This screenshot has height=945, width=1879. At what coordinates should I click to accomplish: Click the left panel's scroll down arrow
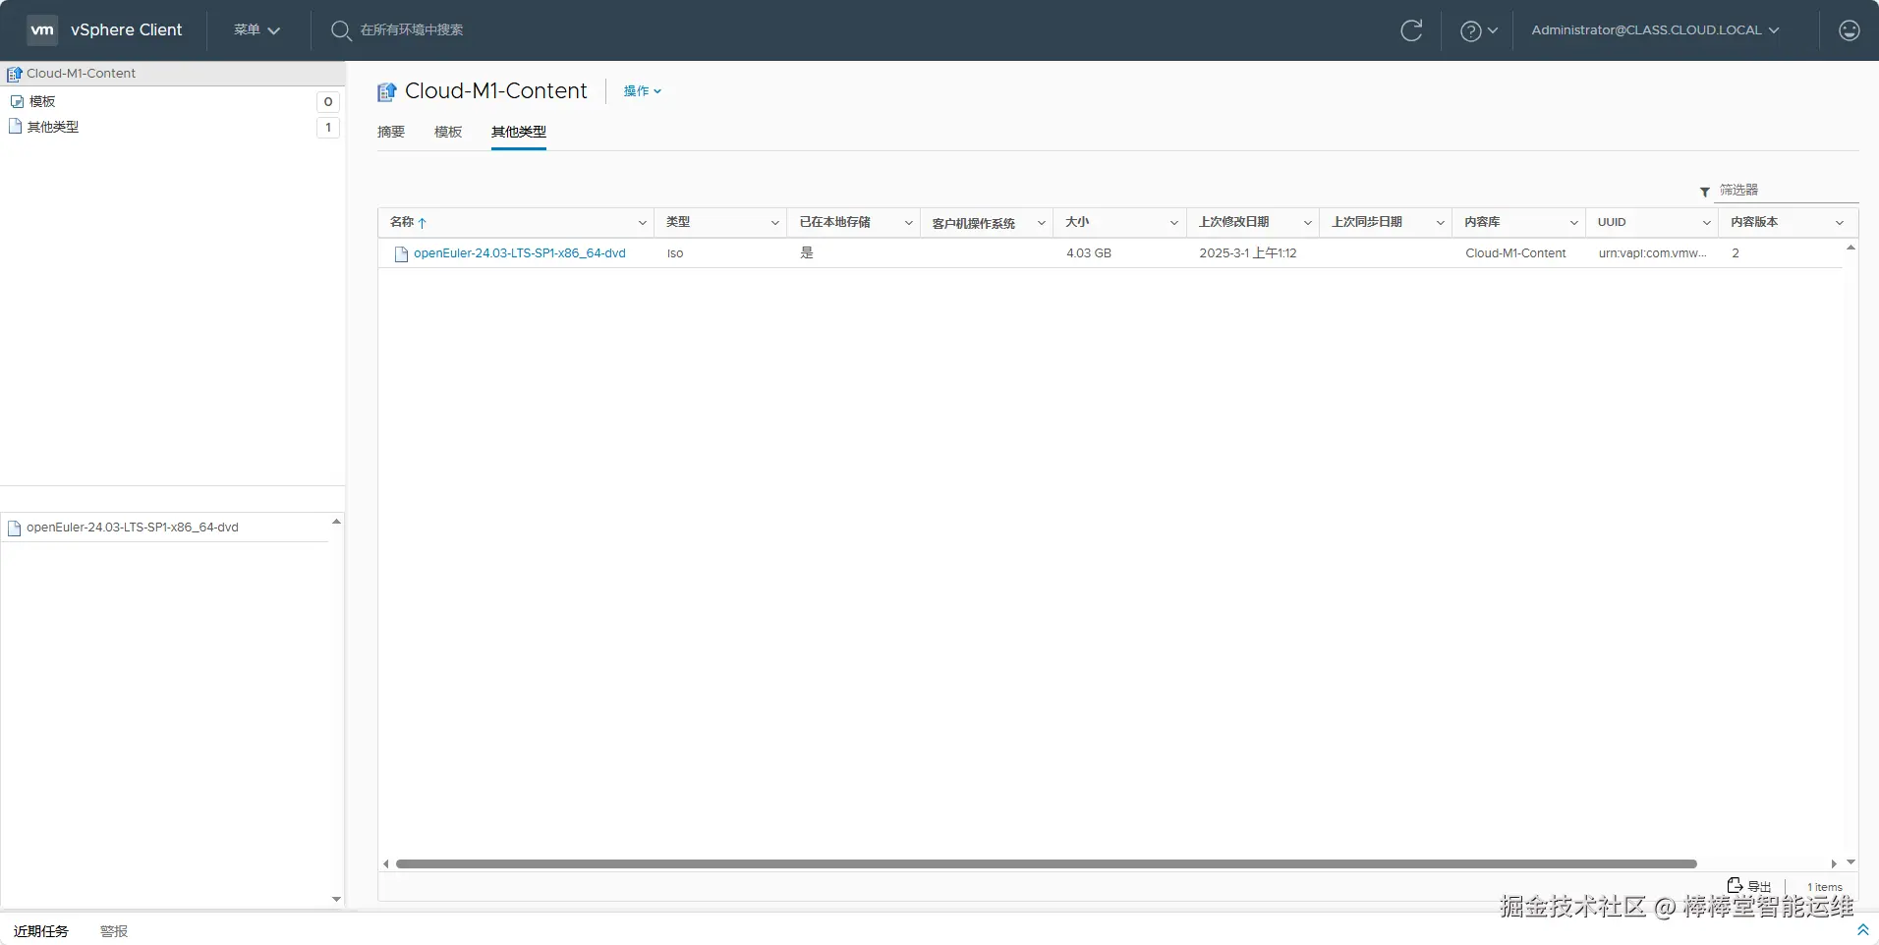336,899
